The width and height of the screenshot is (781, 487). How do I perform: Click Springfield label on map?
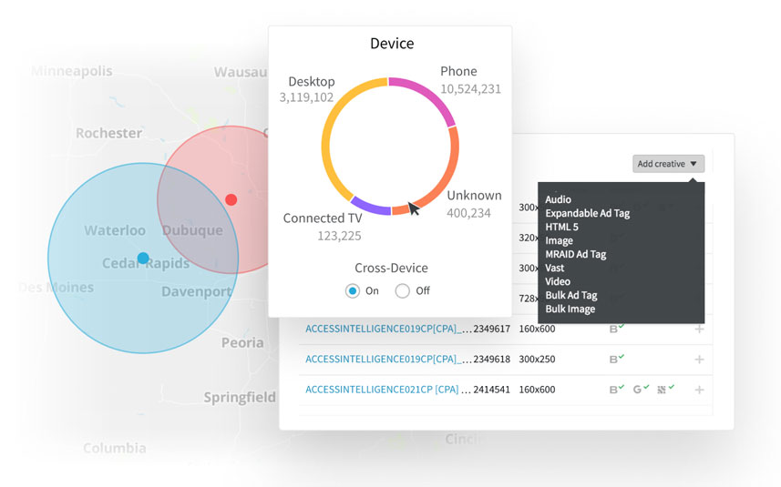pyautogui.click(x=240, y=398)
